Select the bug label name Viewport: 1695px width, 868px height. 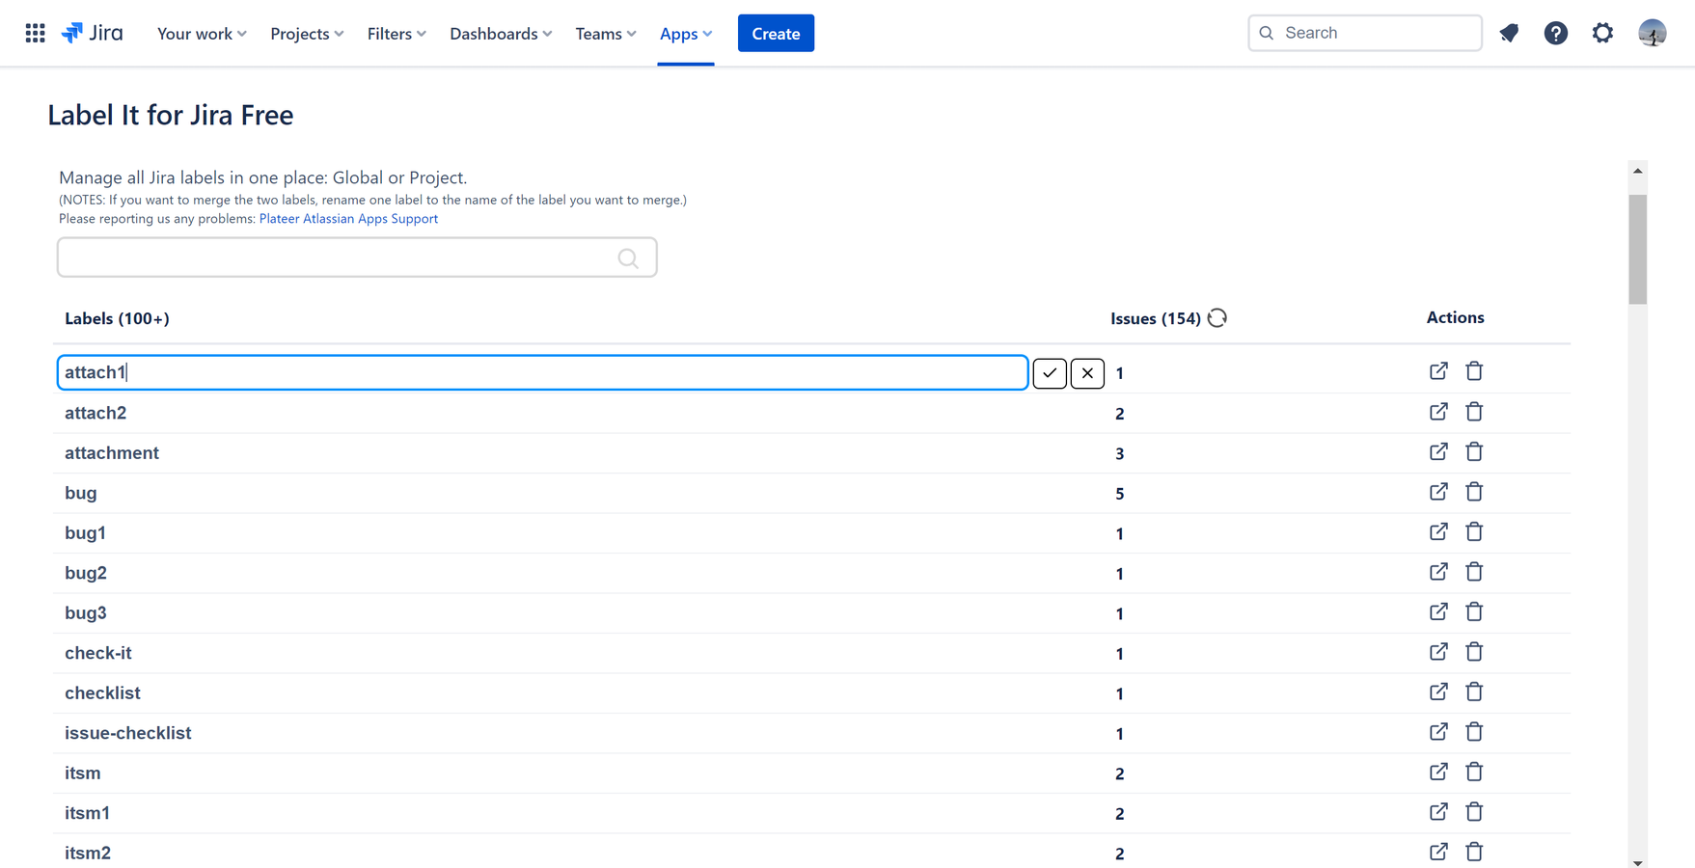[x=81, y=493]
